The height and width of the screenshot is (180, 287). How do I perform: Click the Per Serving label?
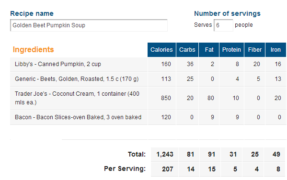pyautogui.click(x=125, y=169)
